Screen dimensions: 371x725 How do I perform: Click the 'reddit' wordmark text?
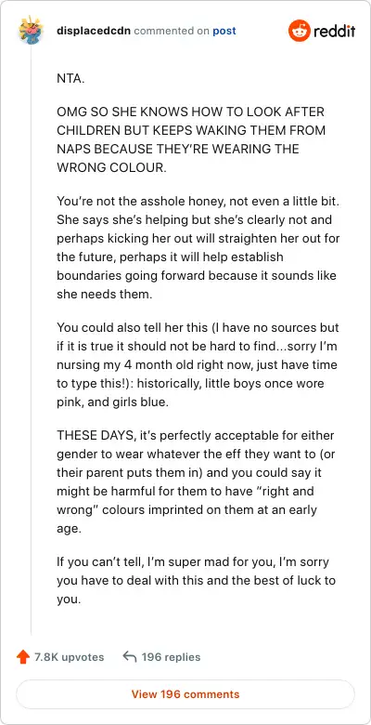coord(335,32)
